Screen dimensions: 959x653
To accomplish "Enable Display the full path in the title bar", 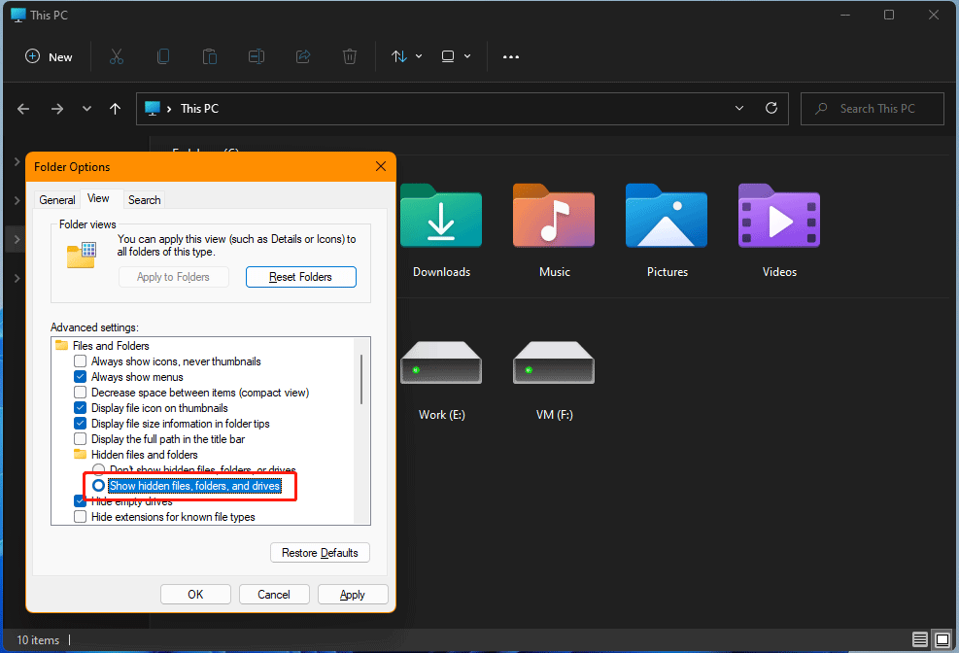I will click(80, 438).
